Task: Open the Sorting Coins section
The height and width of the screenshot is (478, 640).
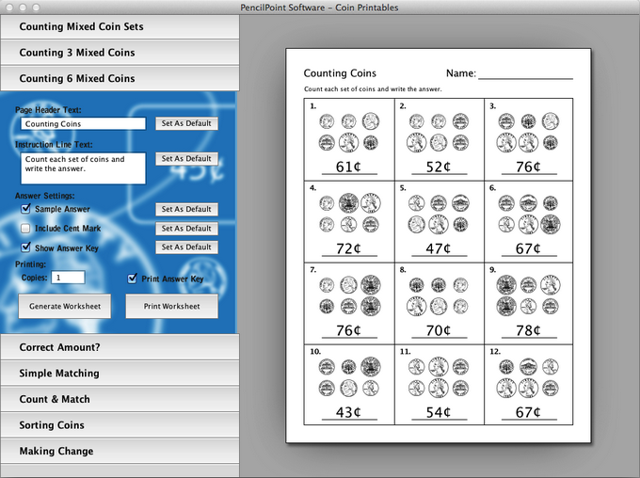Action: tap(120, 425)
